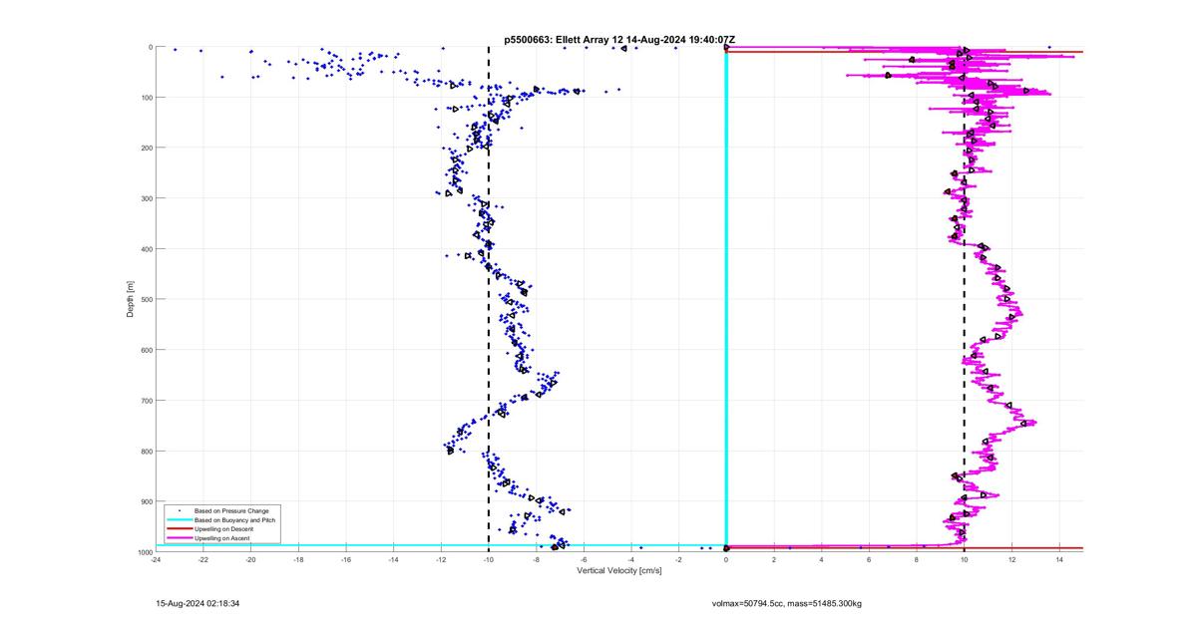Select the y-axis label Depth [m]
Image resolution: width=1197 pixels, height=620 pixels.
click(130, 300)
